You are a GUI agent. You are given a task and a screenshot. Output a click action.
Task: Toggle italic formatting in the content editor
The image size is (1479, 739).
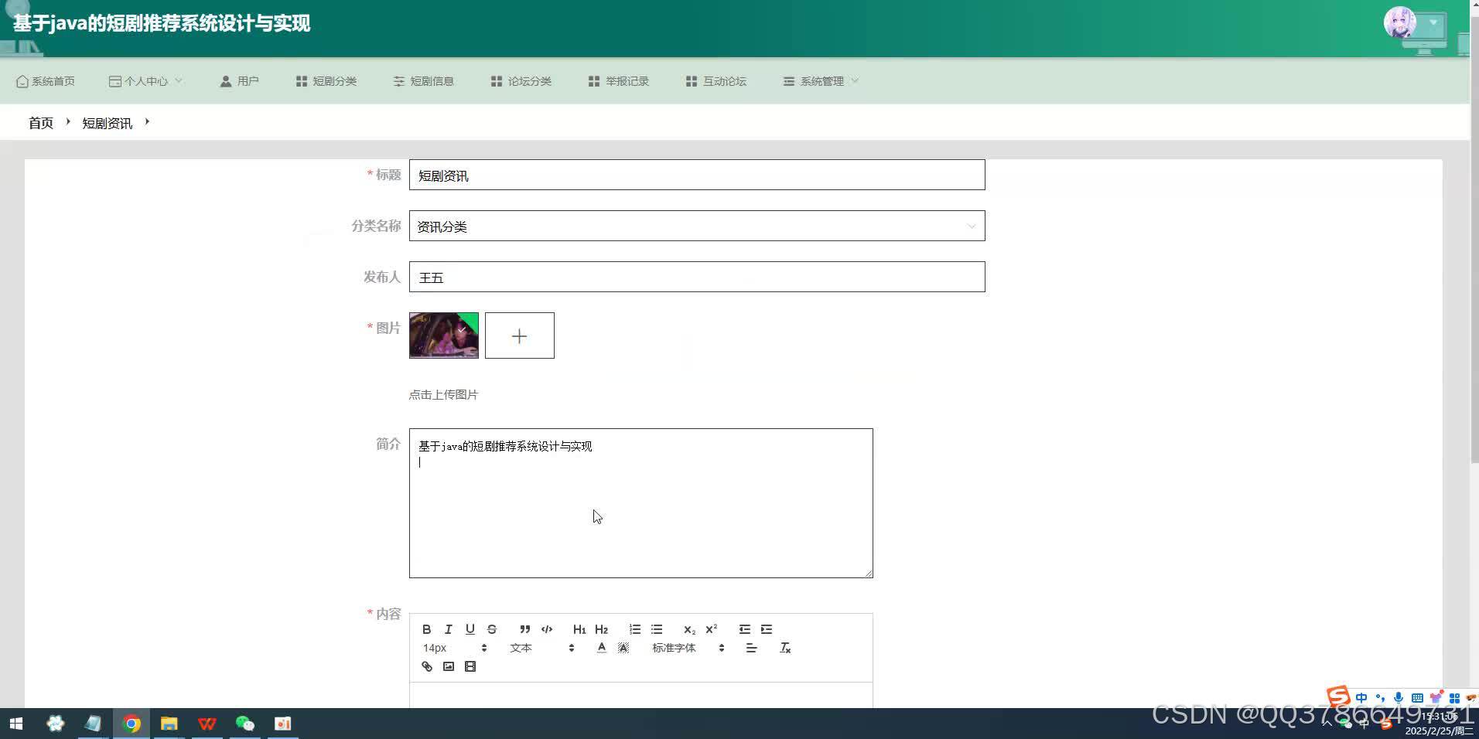pyautogui.click(x=448, y=629)
